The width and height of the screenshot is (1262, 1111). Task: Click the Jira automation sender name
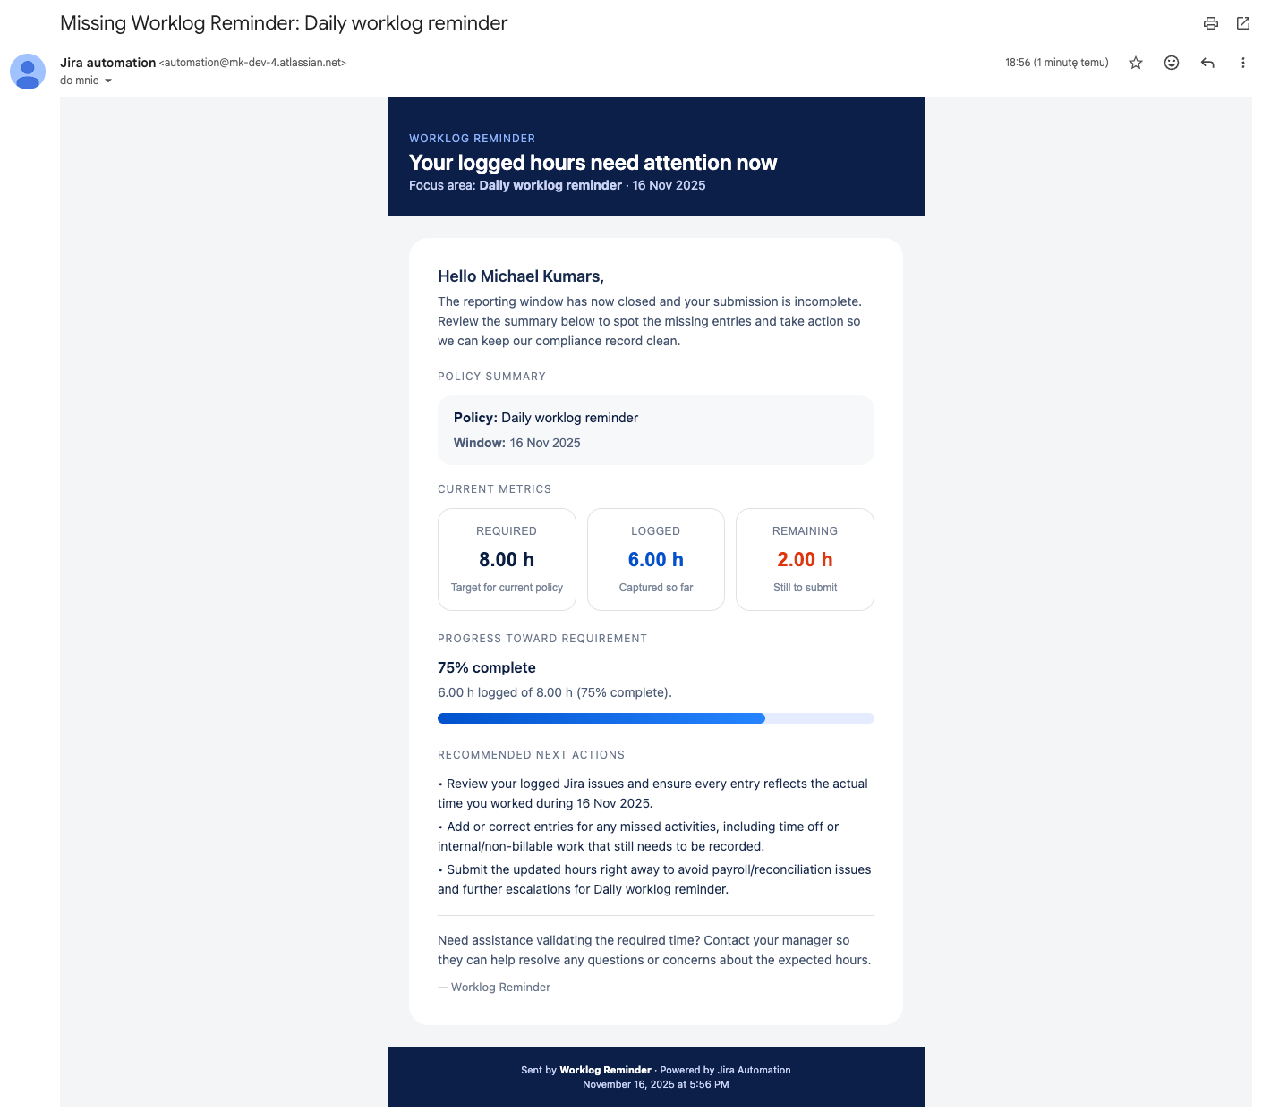click(x=107, y=63)
